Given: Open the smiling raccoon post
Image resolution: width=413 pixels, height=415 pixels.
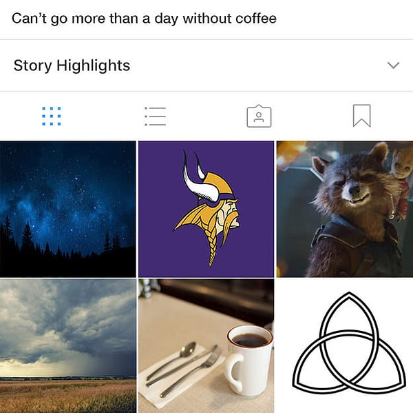Looking at the screenshot, I should [x=345, y=209].
